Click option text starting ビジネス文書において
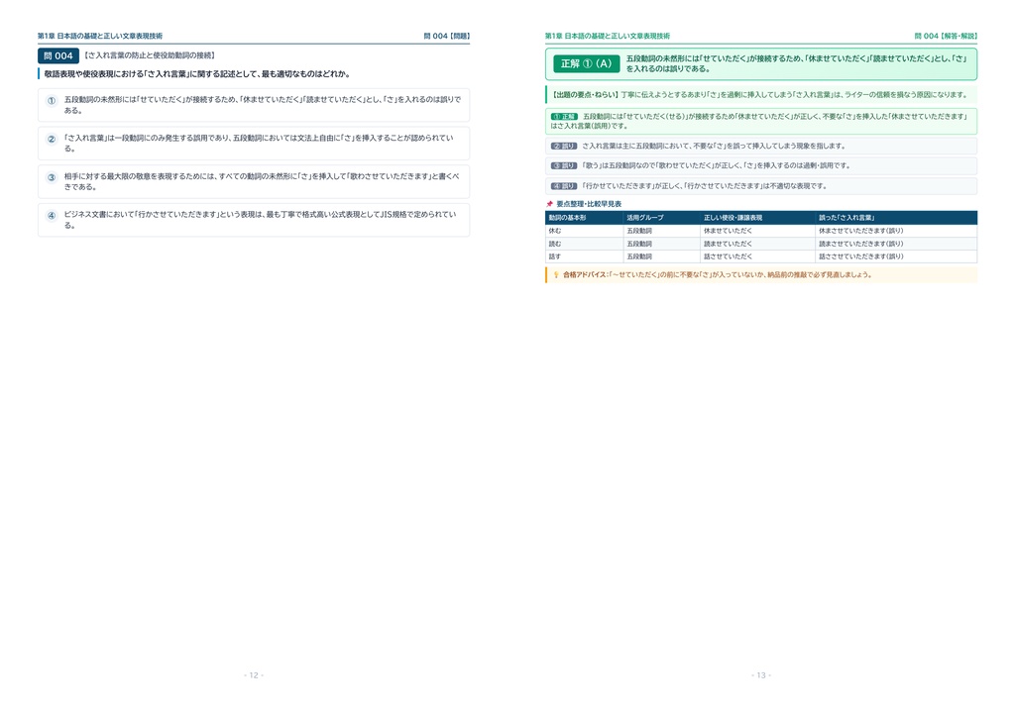 pyautogui.click(x=261, y=220)
